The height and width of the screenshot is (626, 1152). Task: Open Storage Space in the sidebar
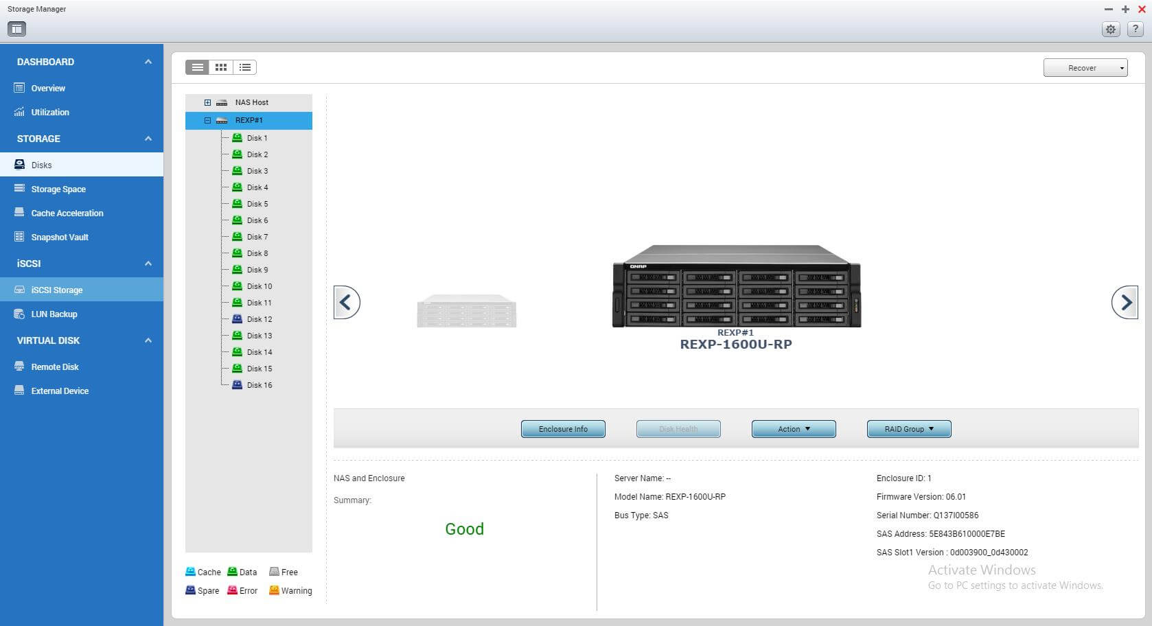pos(82,189)
